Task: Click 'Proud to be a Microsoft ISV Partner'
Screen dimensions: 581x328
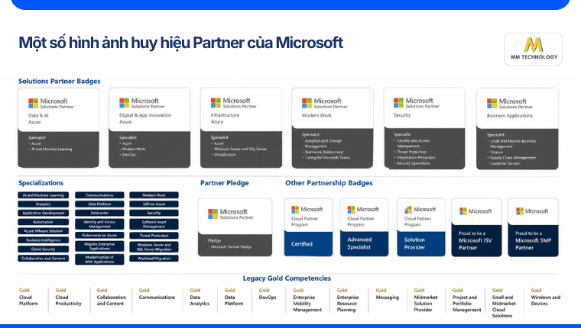Action: (x=475, y=241)
